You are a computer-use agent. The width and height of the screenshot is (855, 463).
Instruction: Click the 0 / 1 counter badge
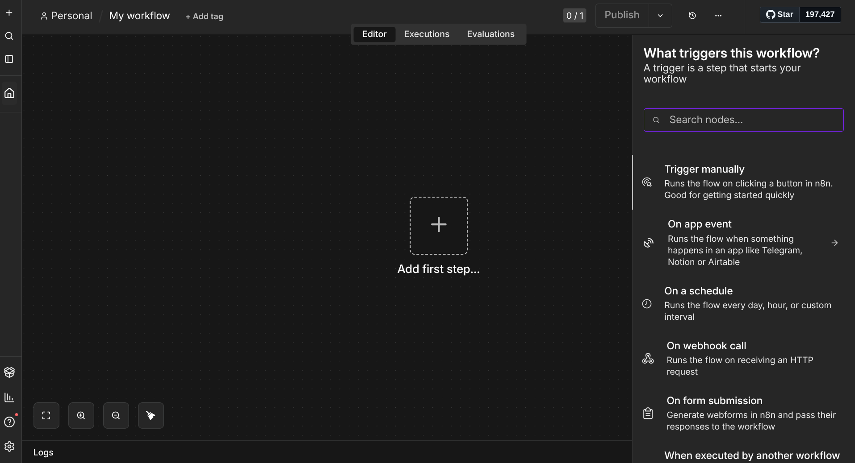click(574, 16)
